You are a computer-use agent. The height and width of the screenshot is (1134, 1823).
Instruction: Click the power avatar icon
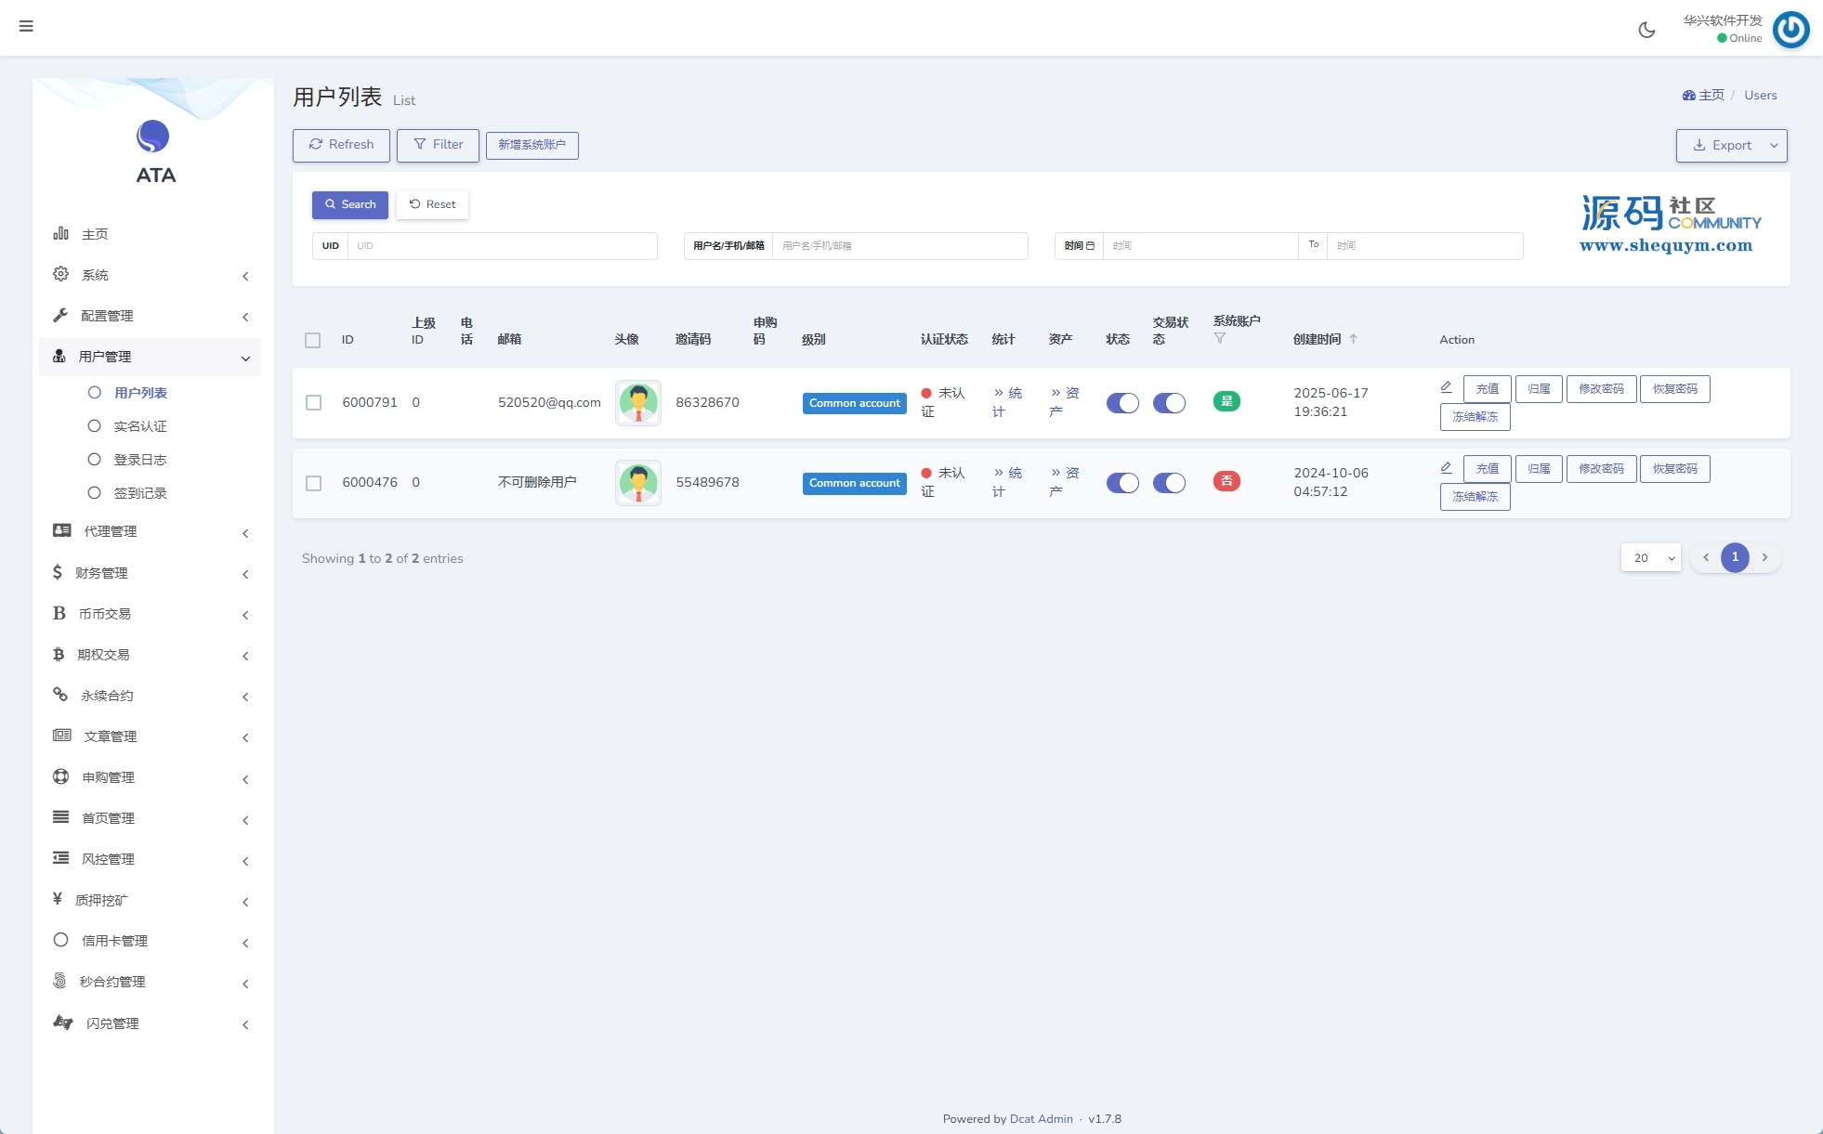tap(1790, 30)
